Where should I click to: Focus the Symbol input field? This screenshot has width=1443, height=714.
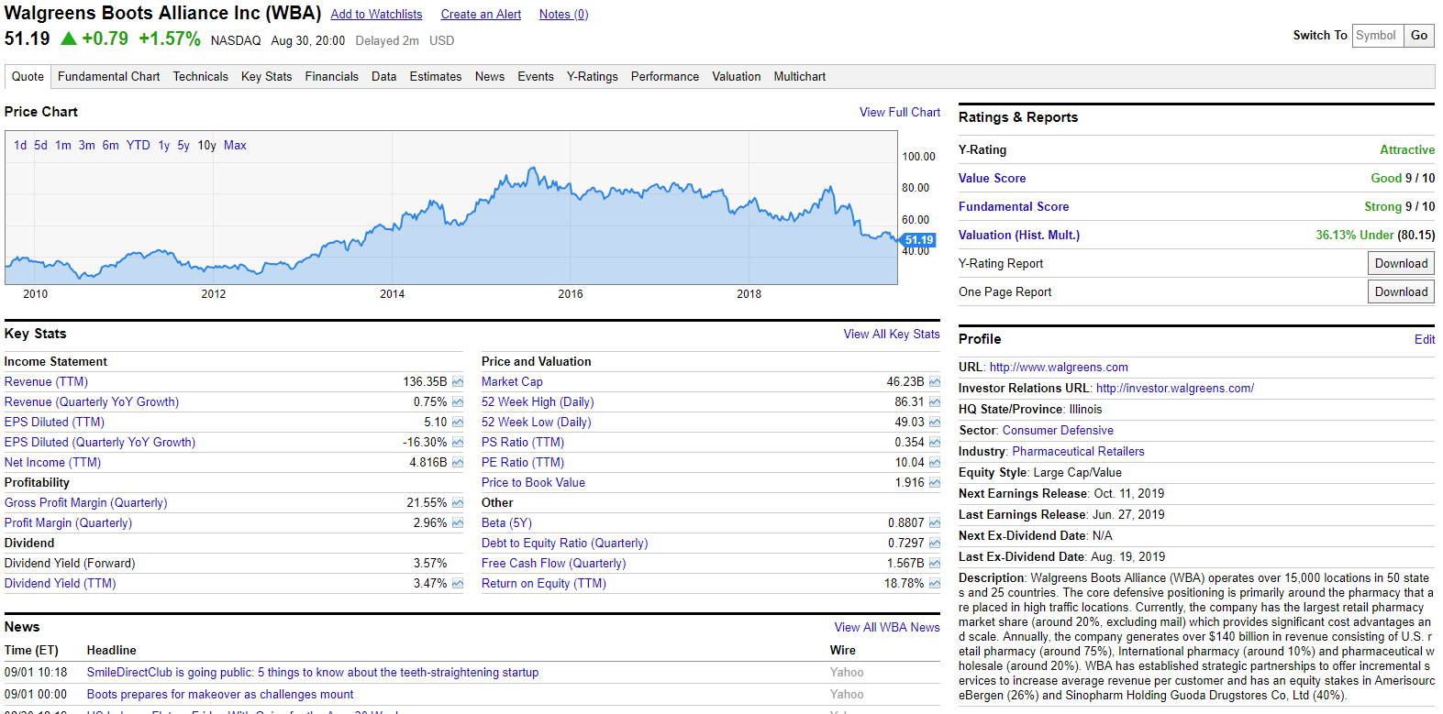1378,36
